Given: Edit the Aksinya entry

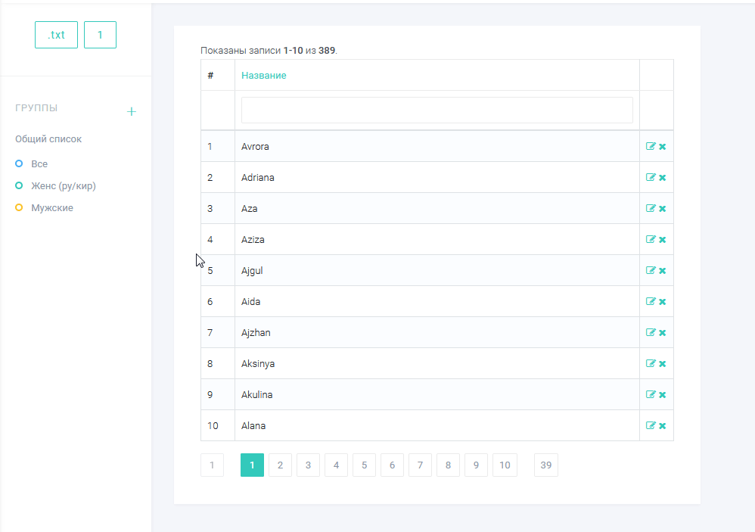Looking at the screenshot, I should click(x=651, y=363).
